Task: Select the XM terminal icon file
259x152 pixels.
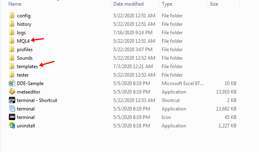Action: [12, 117]
